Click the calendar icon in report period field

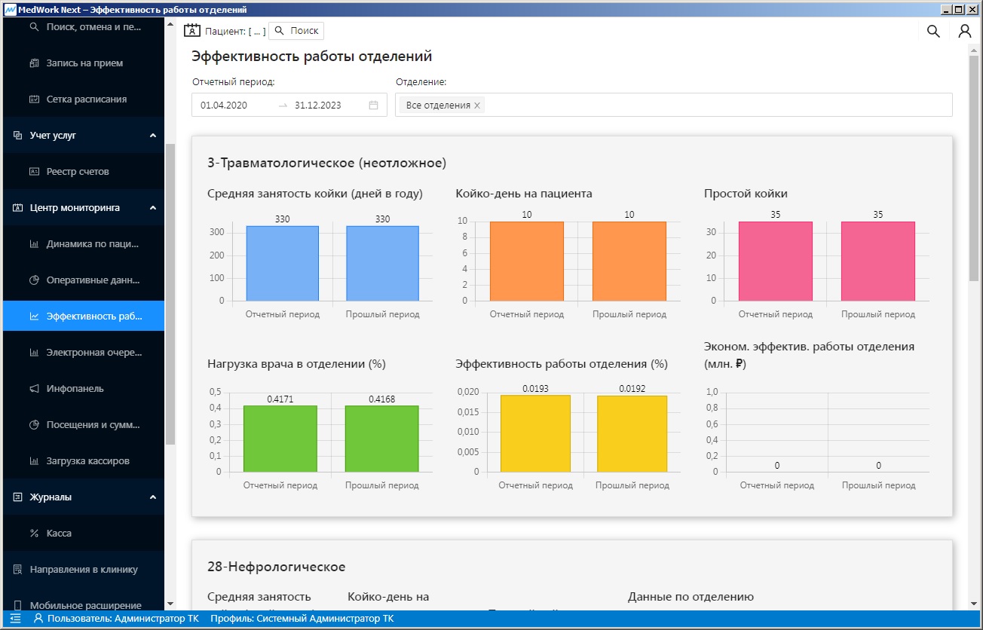tap(373, 106)
